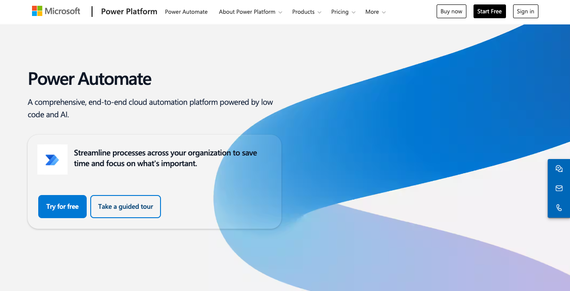Click the Microsoft wordmark link
This screenshot has width=570, height=291.
(x=62, y=11)
